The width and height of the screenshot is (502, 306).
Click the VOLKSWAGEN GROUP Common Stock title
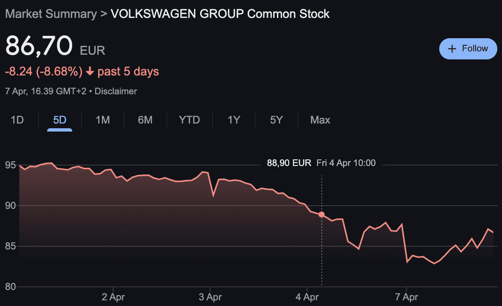pos(220,14)
